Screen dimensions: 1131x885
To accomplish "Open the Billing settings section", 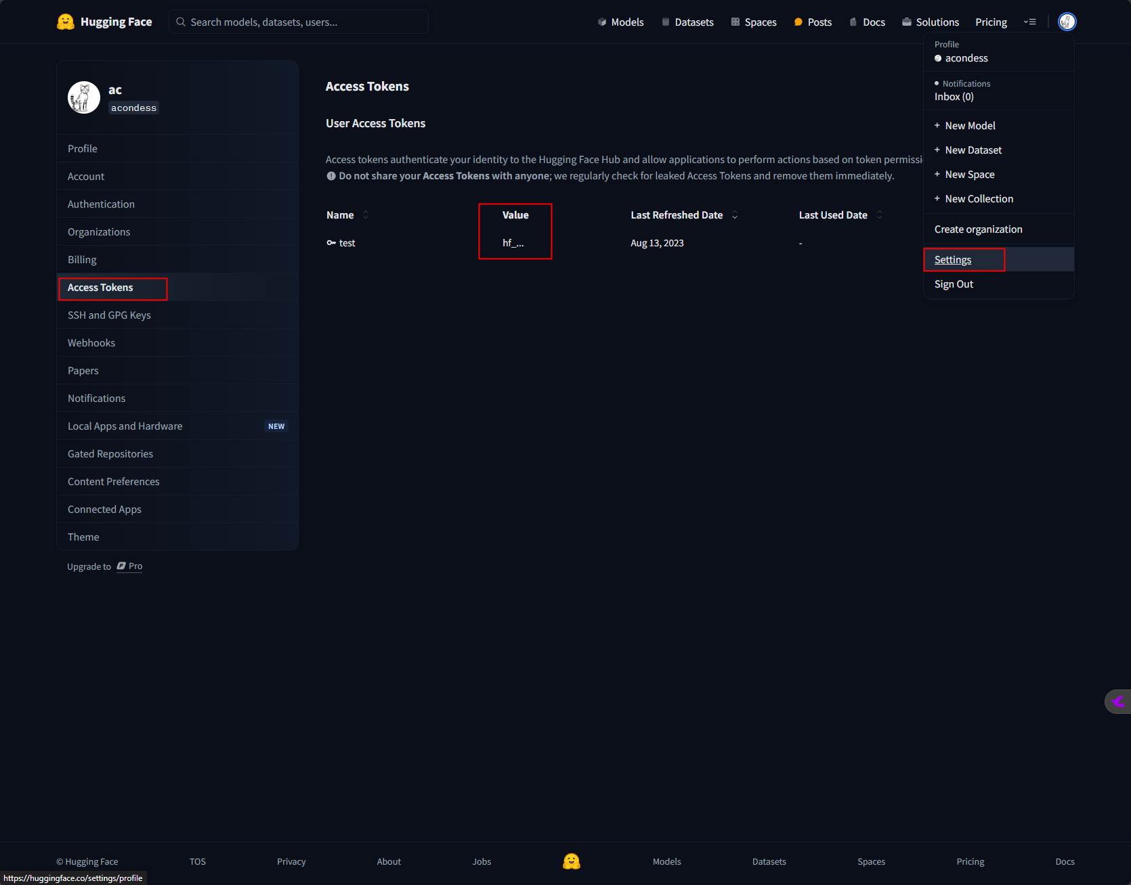I will tap(177, 259).
